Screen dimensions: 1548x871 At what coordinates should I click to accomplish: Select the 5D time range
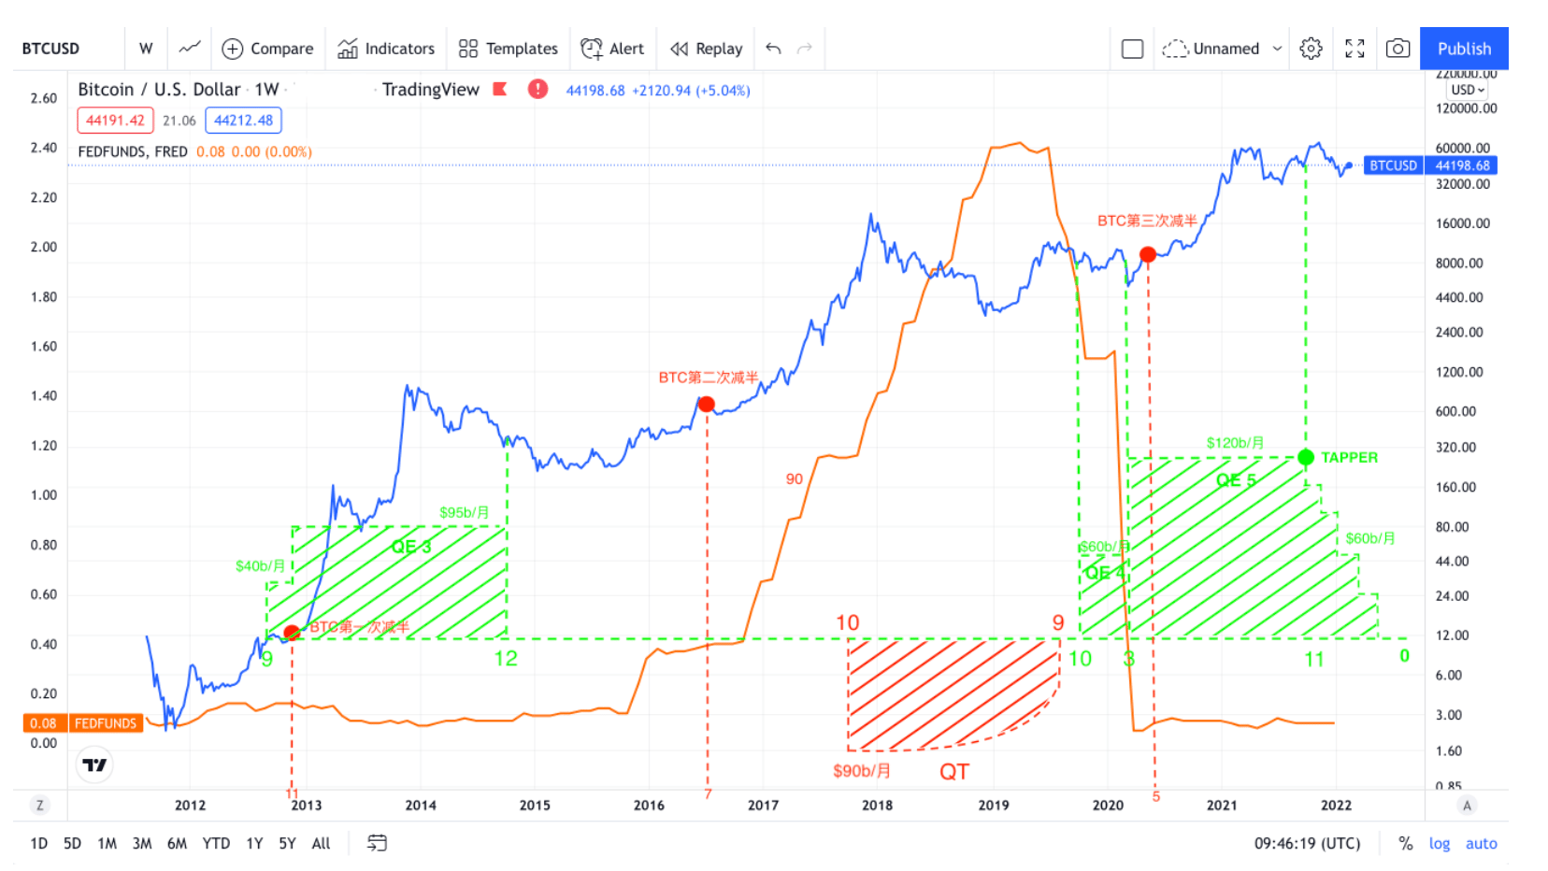pyautogui.click(x=72, y=843)
